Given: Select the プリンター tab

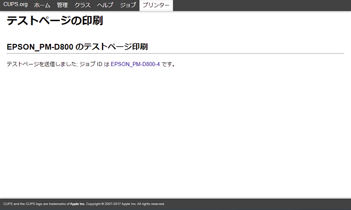Looking at the screenshot, I should 156,5.
